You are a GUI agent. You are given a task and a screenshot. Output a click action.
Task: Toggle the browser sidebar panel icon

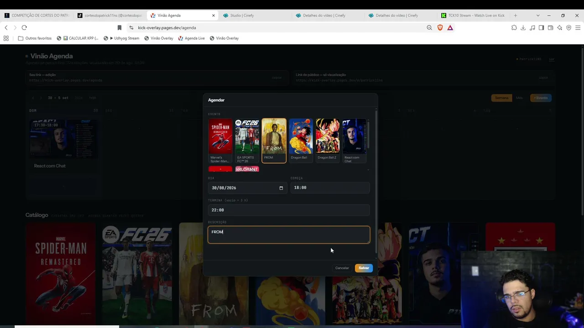point(541,28)
